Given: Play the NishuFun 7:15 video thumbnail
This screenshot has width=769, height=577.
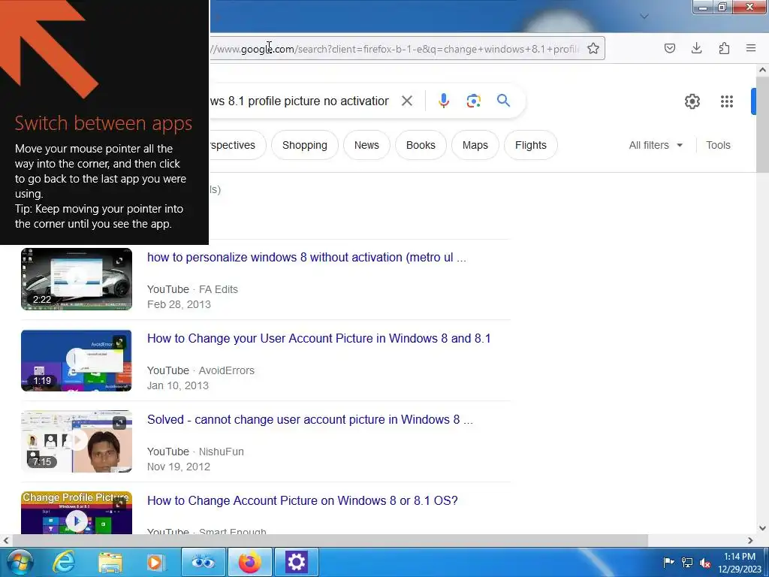Looking at the screenshot, I should (77, 442).
